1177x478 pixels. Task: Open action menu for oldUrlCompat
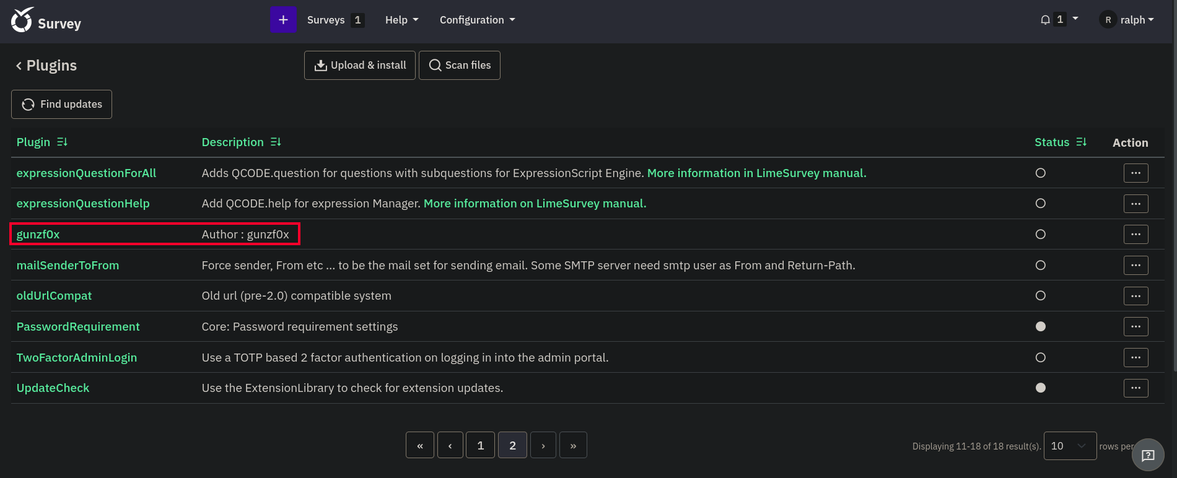tap(1135, 296)
